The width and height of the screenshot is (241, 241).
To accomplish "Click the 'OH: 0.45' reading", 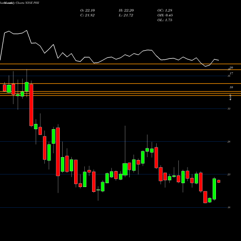I will tap(165, 15).
